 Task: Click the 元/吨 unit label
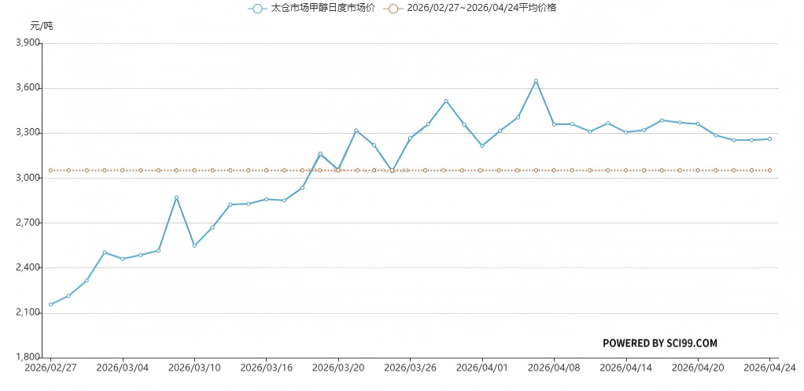42,26
